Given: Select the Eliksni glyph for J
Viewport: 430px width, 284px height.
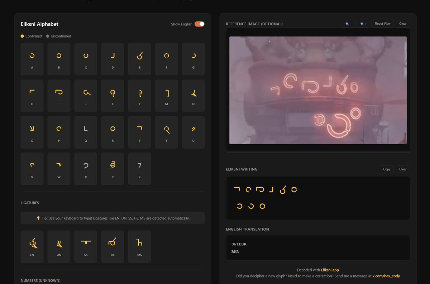Looking at the screenshot, I should [x=86, y=96].
